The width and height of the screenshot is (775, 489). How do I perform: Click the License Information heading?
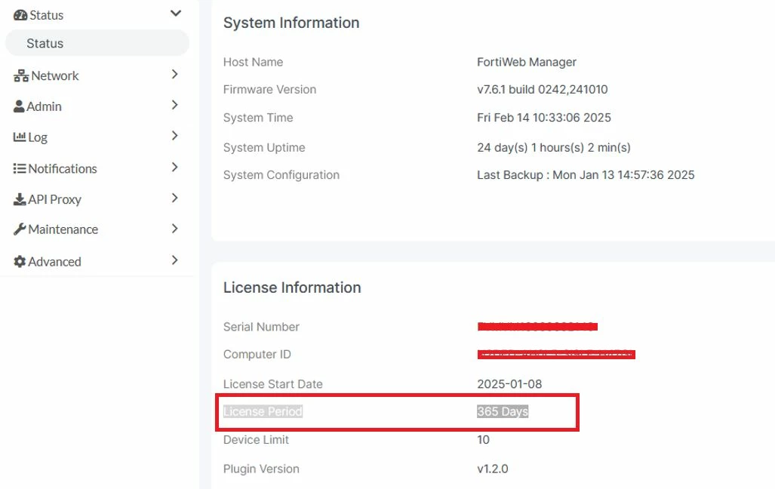pyautogui.click(x=292, y=288)
